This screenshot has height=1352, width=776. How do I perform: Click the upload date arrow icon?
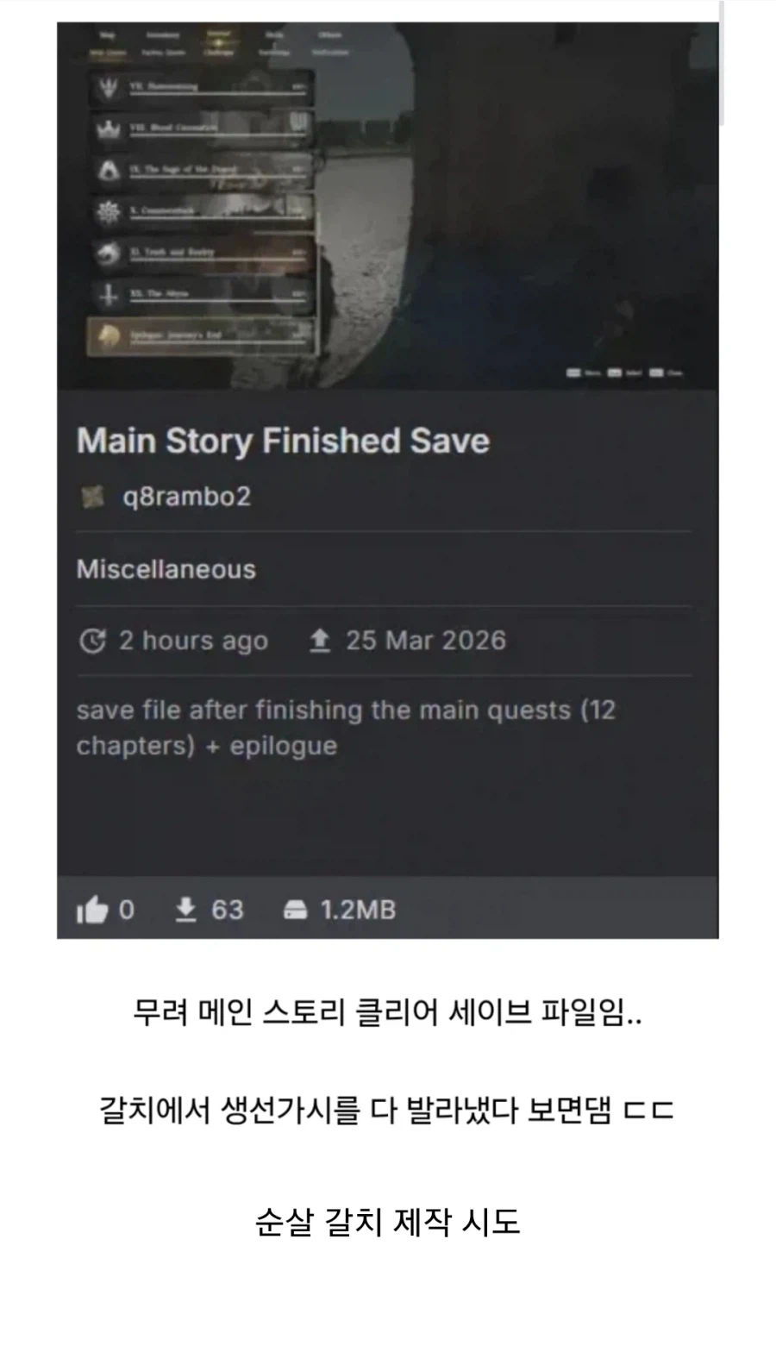click(x=320, y=640)
